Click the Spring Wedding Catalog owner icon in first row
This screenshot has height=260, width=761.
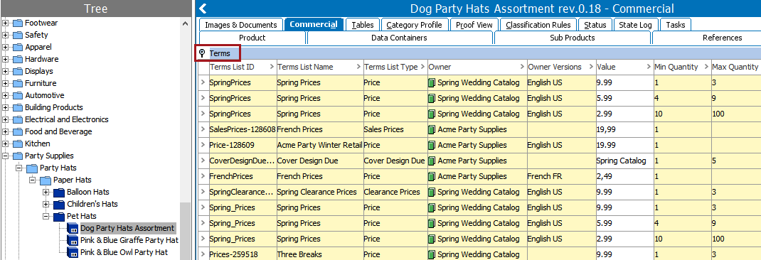point(432,82)
